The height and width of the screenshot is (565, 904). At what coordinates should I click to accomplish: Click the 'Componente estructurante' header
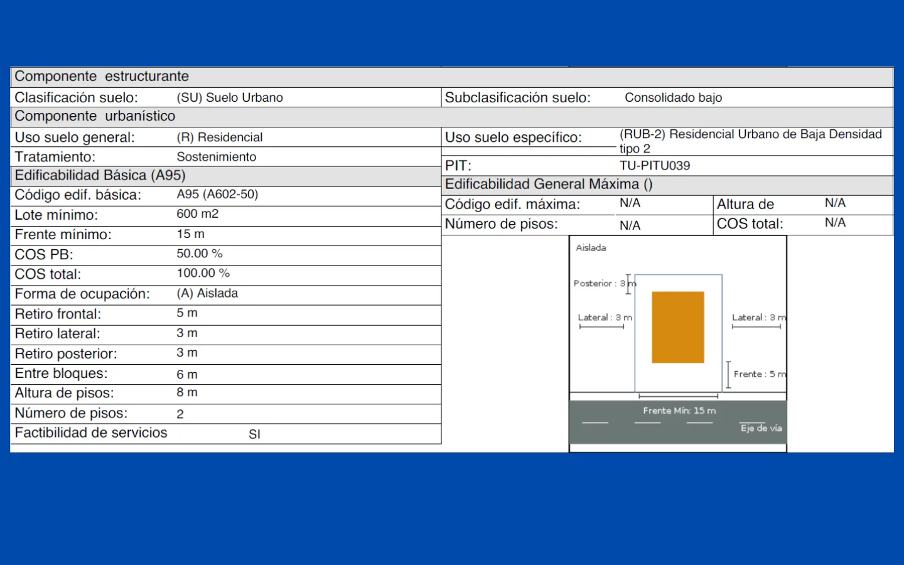click(452, 77)
